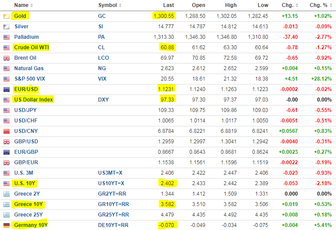Image resolution: width=336 pixels, height=230 pixels.
Task: Click the Gold bar icon
Action: point(7,16)
